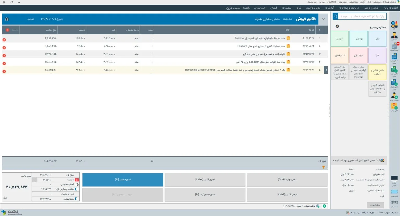400x216 pixels.
Task: Toggle سود فروش sales profit switch
Action: (x=76, y=199)
